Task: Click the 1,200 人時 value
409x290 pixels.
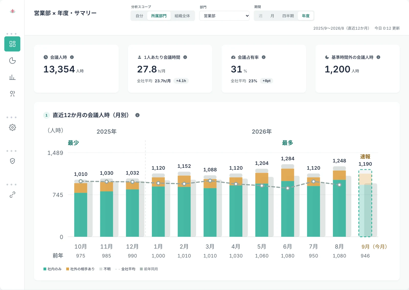Action: pos(342,69)
